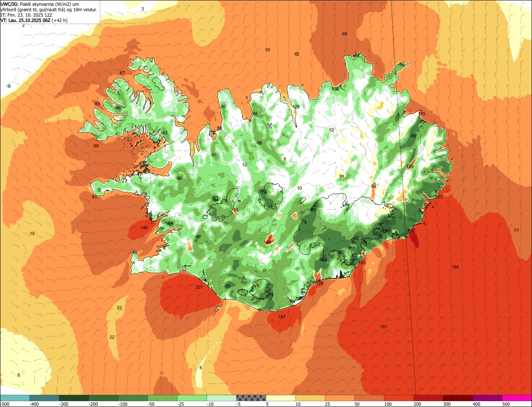Click the flux value 144 in the southern highlands

[x=268, y=242]
